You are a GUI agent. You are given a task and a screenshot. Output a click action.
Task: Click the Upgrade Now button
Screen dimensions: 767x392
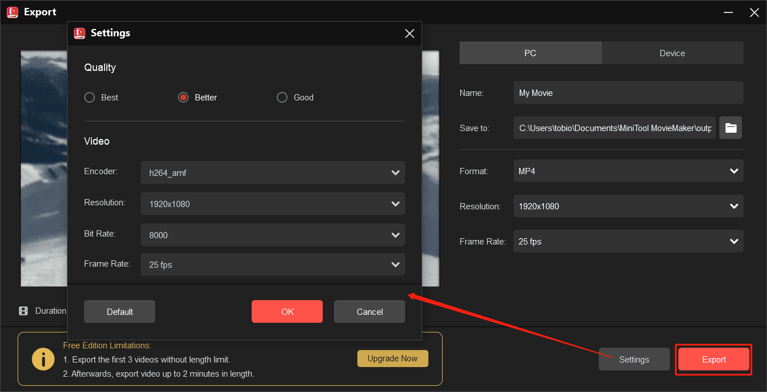393,358
